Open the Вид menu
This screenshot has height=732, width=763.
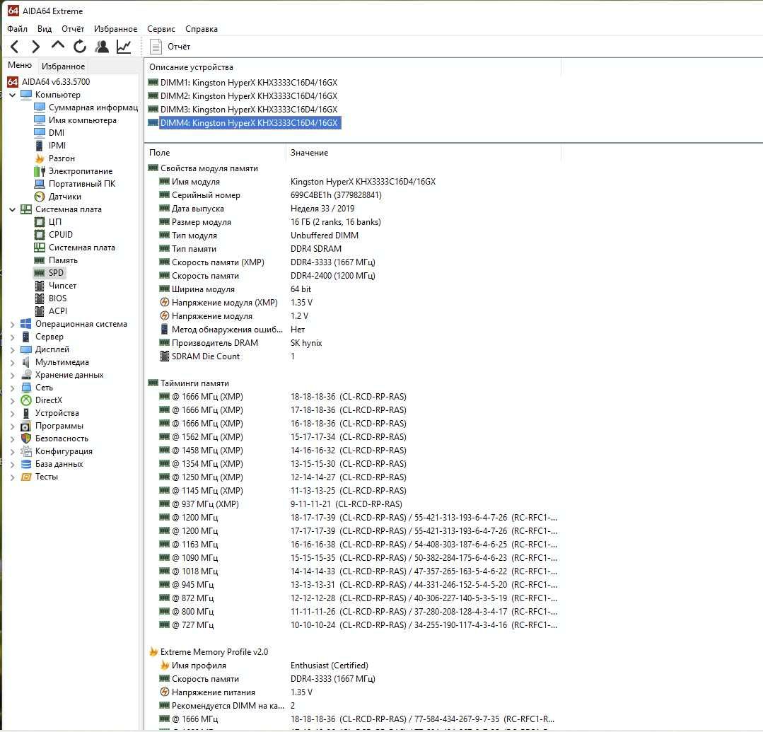(45, 29)
